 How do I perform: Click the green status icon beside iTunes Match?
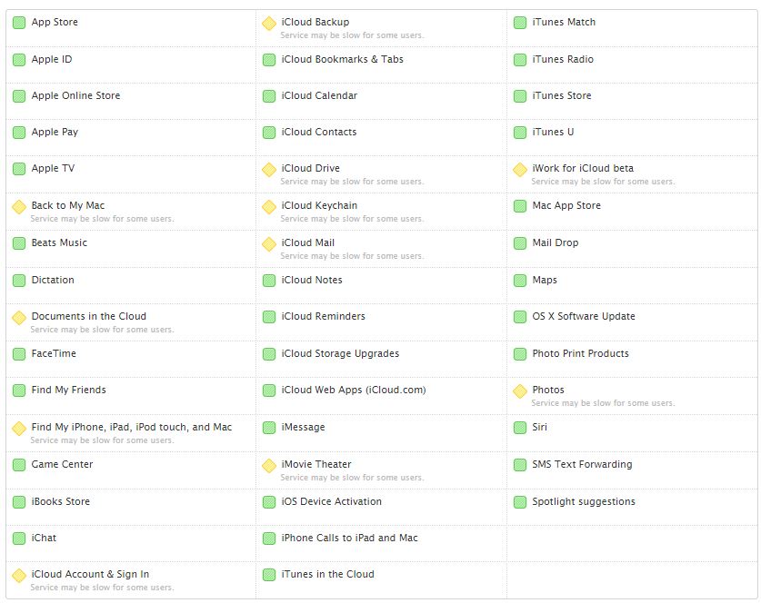point(520,23)
